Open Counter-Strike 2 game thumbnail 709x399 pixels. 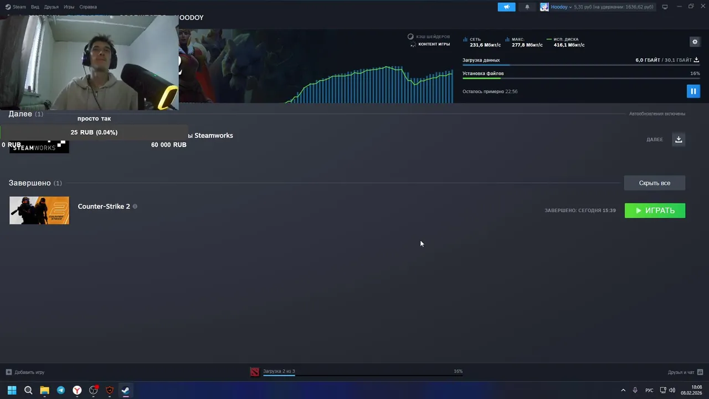point(39,211)
